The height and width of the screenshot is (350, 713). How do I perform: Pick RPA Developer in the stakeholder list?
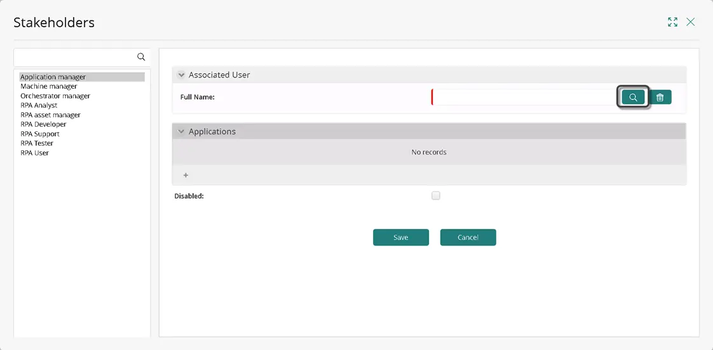(43, 124)
